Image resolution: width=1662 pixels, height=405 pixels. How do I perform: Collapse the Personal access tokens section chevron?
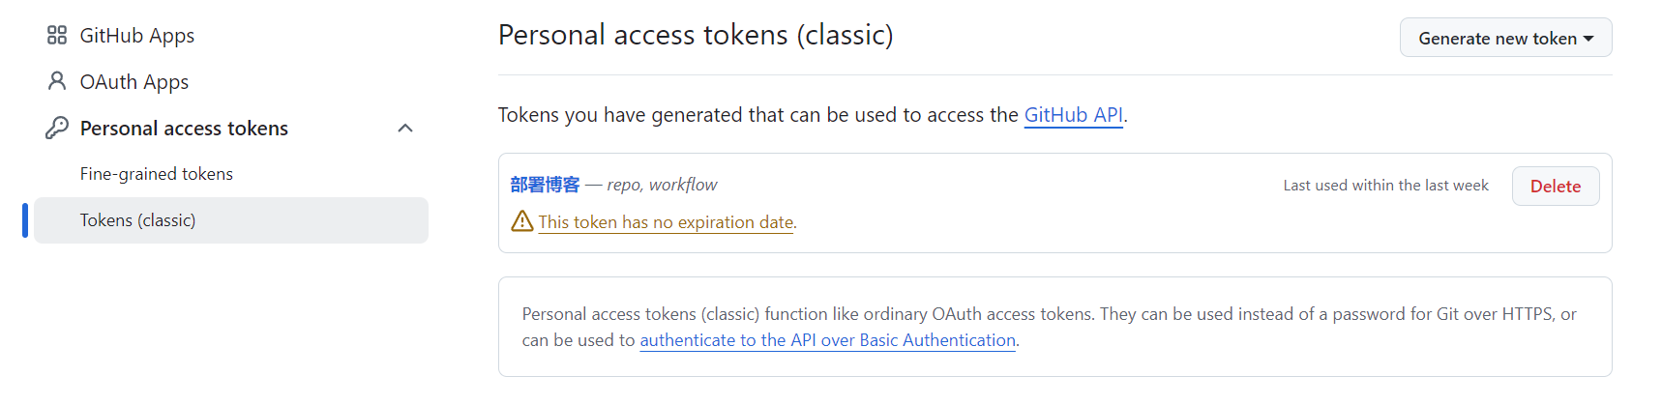405,129
